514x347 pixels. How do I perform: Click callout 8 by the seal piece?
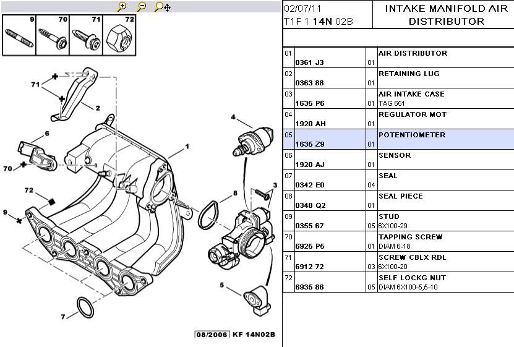(235, 193)
